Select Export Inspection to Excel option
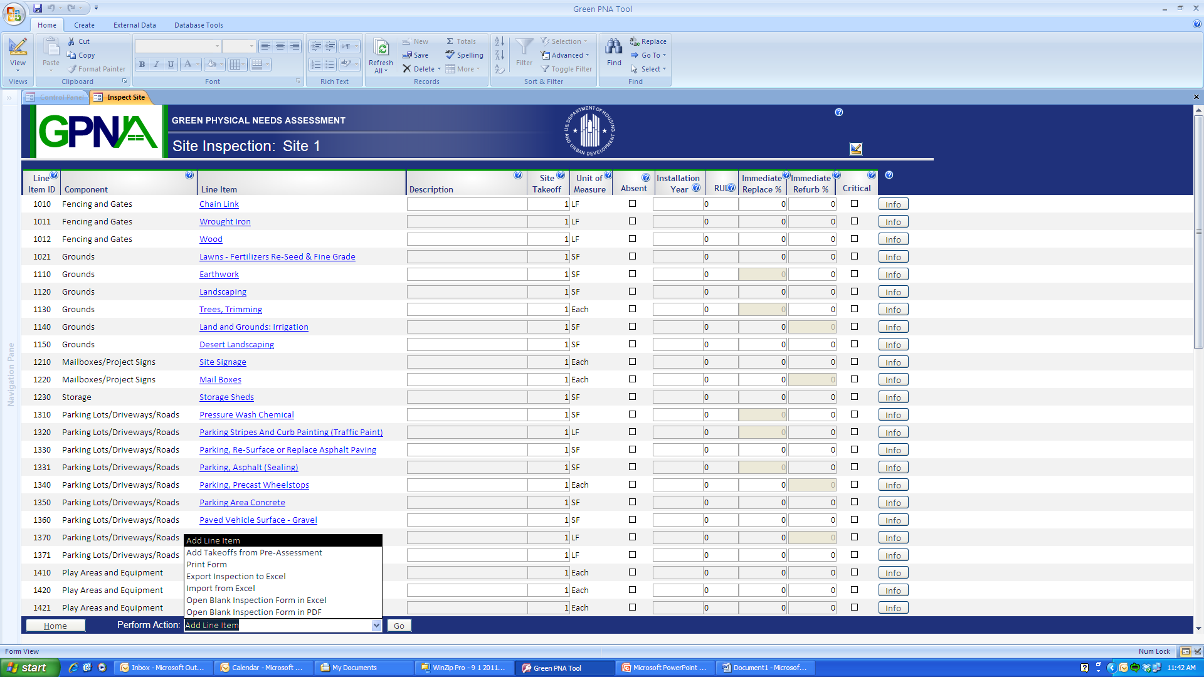 tap(236, 576)
